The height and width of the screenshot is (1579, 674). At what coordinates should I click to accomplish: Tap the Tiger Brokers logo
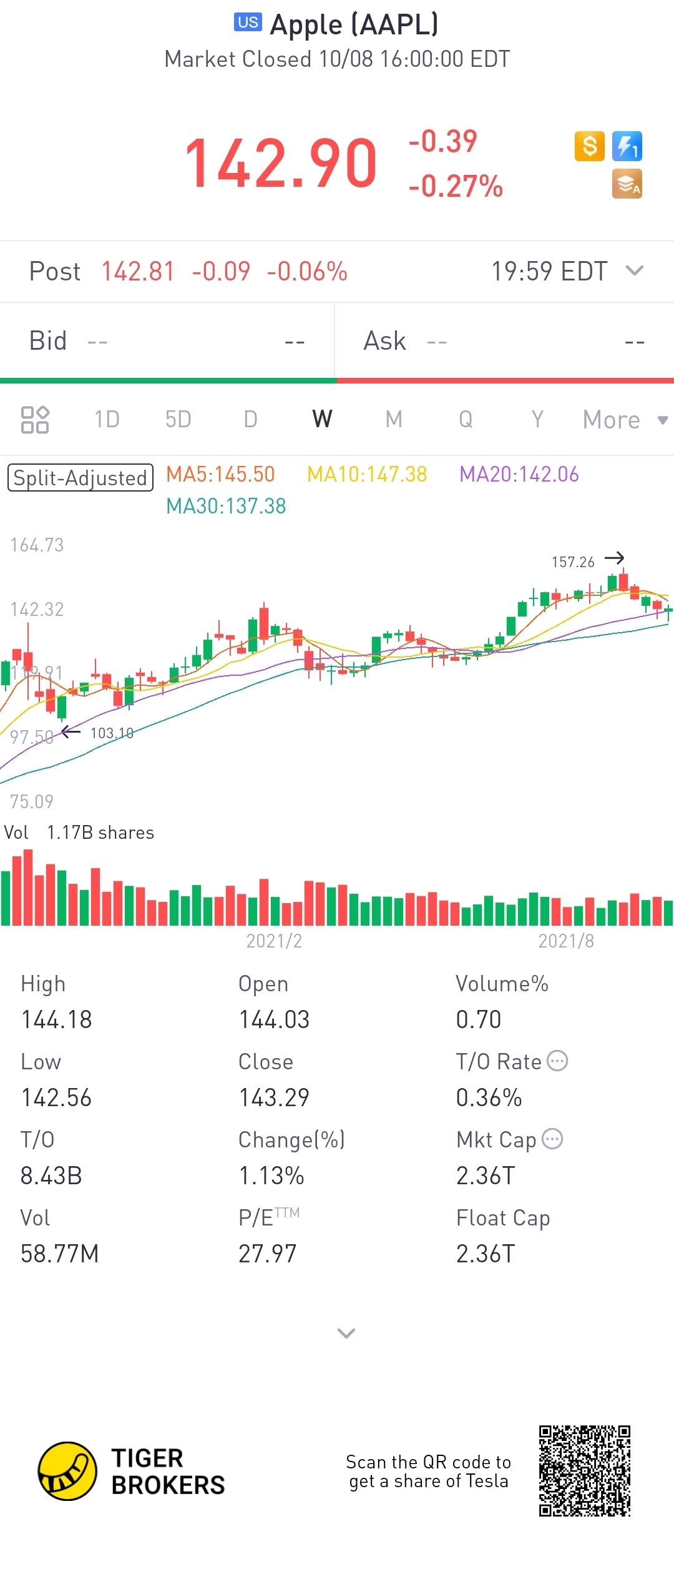point(132,1471)
